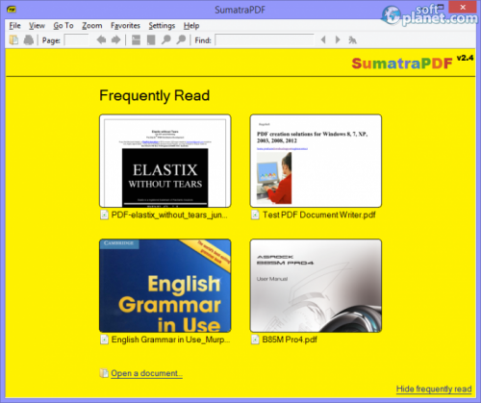Image resolution: width=481 pixels, height=403 pixels.
Task: Select the Fit Single Page icon
Action: coord(151,40)
